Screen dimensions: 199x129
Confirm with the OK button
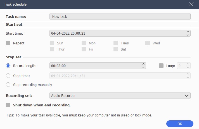click(x=180, y=124)
